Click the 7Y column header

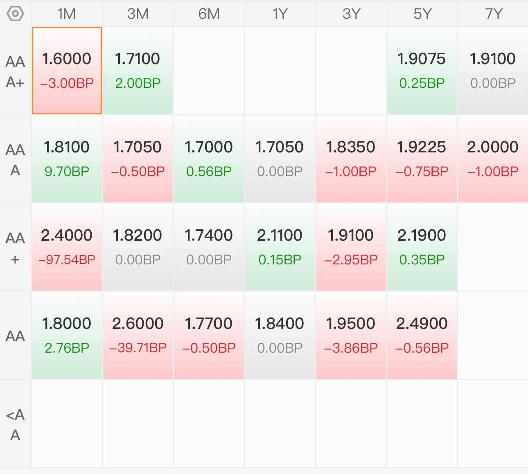point(493,14)
